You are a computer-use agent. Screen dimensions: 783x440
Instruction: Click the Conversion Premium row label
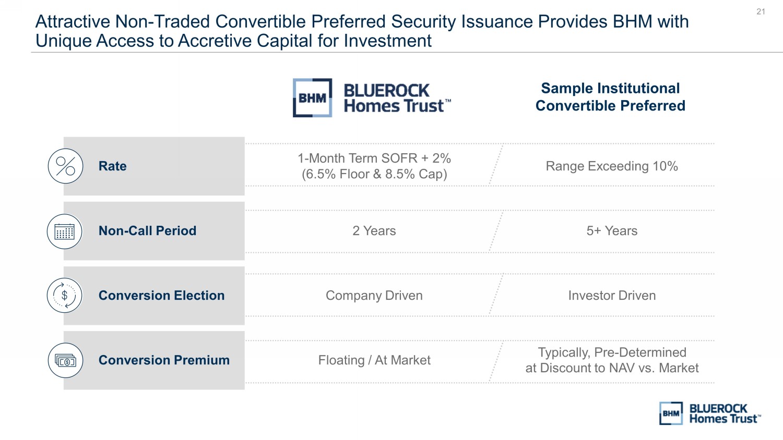click(164, 360)
